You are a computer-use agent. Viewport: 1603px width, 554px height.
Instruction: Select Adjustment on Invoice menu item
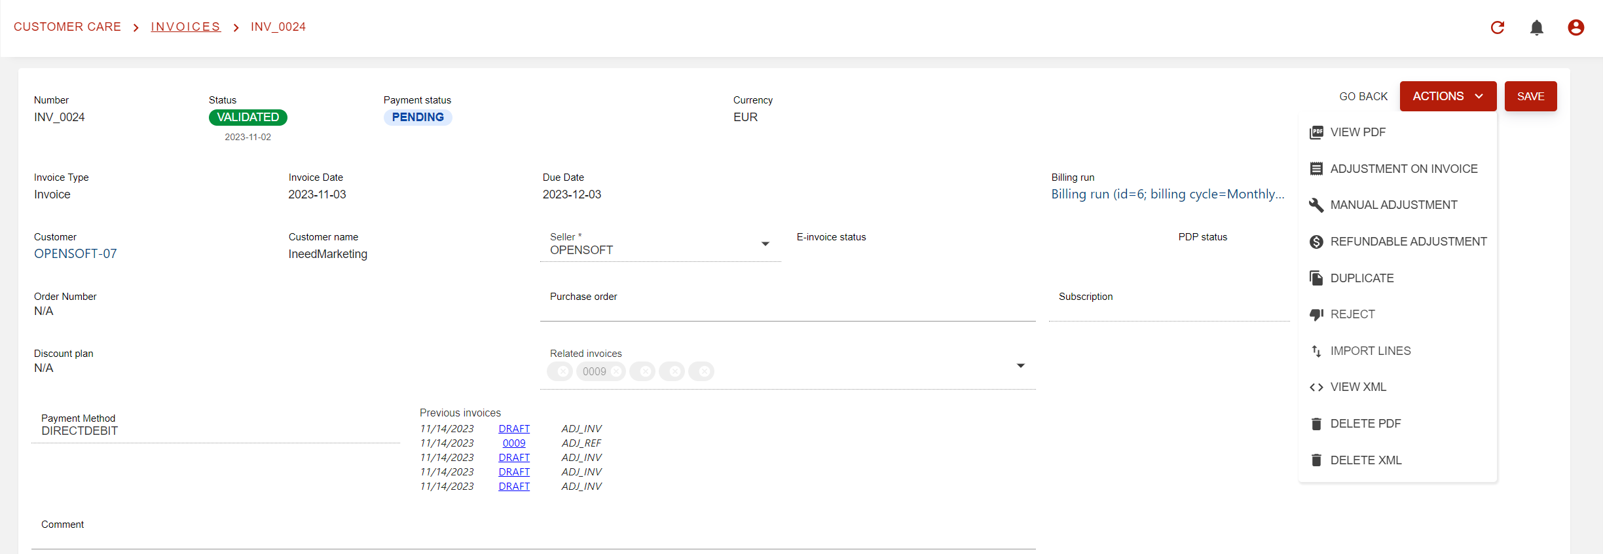(x=1403, y=169)
